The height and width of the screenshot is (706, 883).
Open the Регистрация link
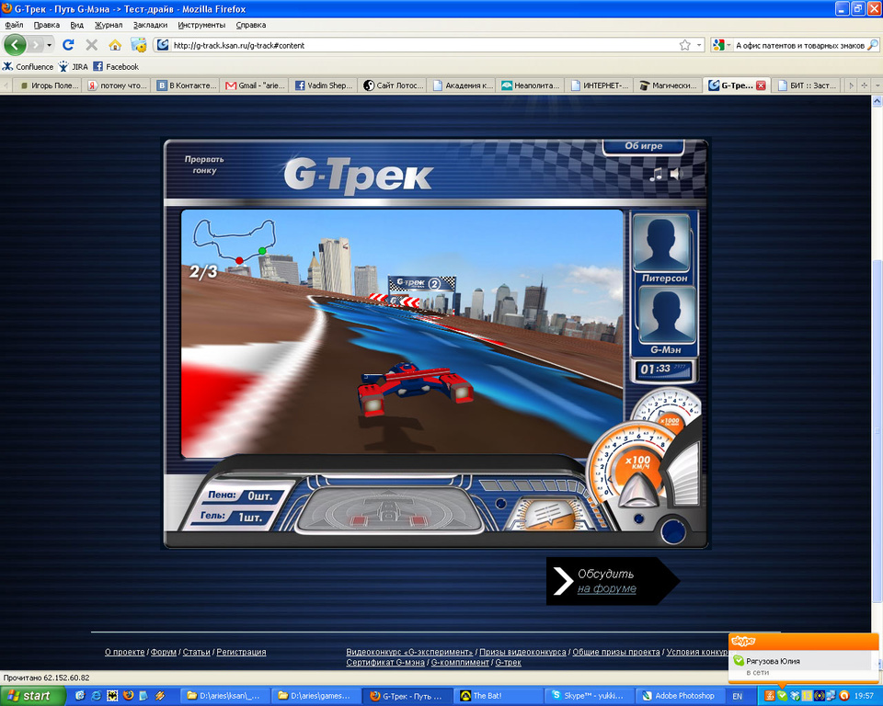coord(241,651)
